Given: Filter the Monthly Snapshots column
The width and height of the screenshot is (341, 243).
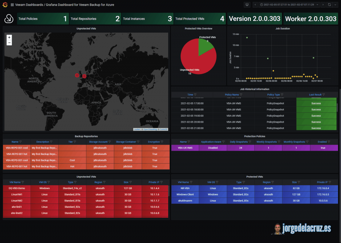Looking at the screenshot, I should pos(307,142).
